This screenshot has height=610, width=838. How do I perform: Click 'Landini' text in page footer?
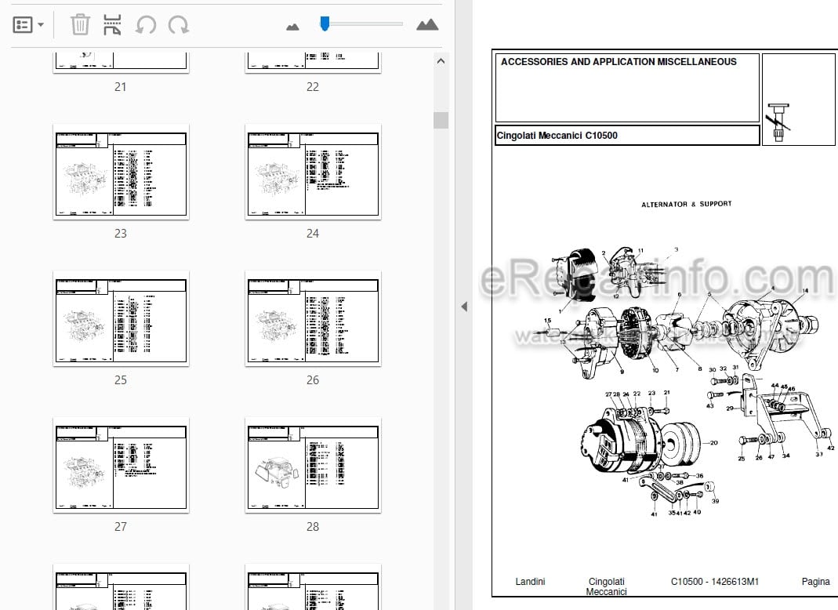tap(530, 581)
